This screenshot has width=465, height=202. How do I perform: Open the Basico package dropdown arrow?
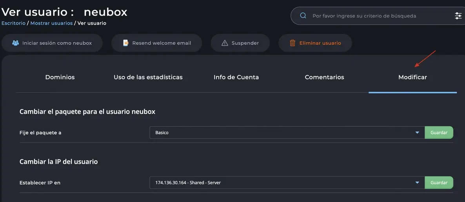coord(417,133)
